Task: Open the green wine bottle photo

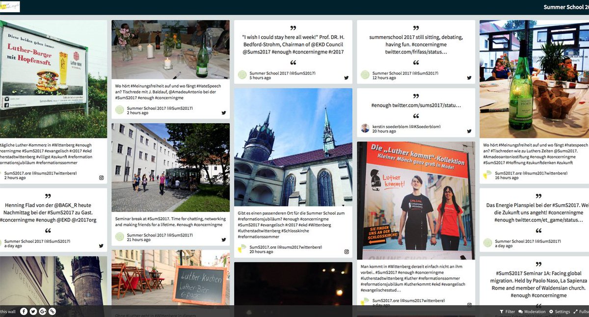Action: click(534, 79)
